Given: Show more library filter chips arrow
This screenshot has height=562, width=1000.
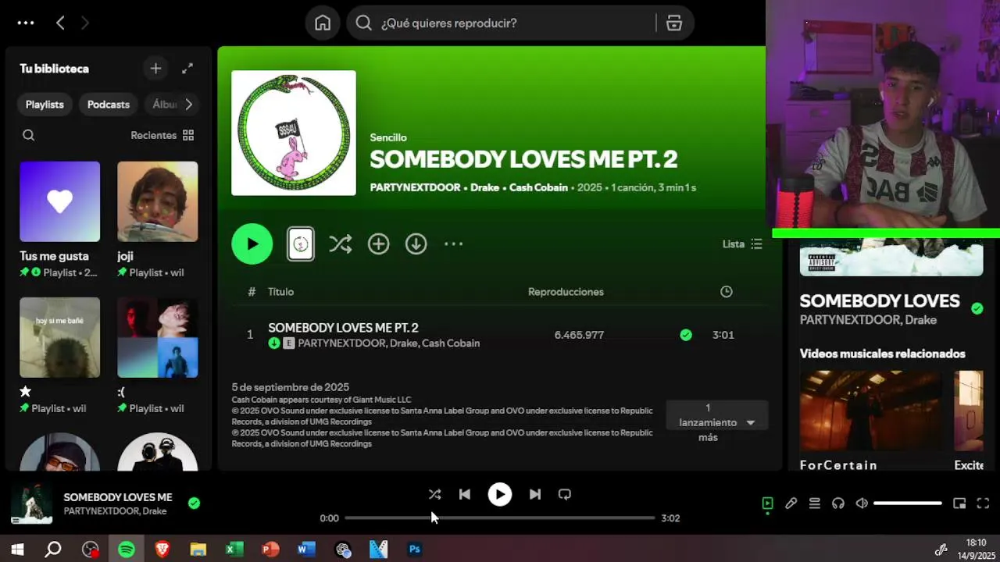Looking at the screenshot, I should [188, 105].
